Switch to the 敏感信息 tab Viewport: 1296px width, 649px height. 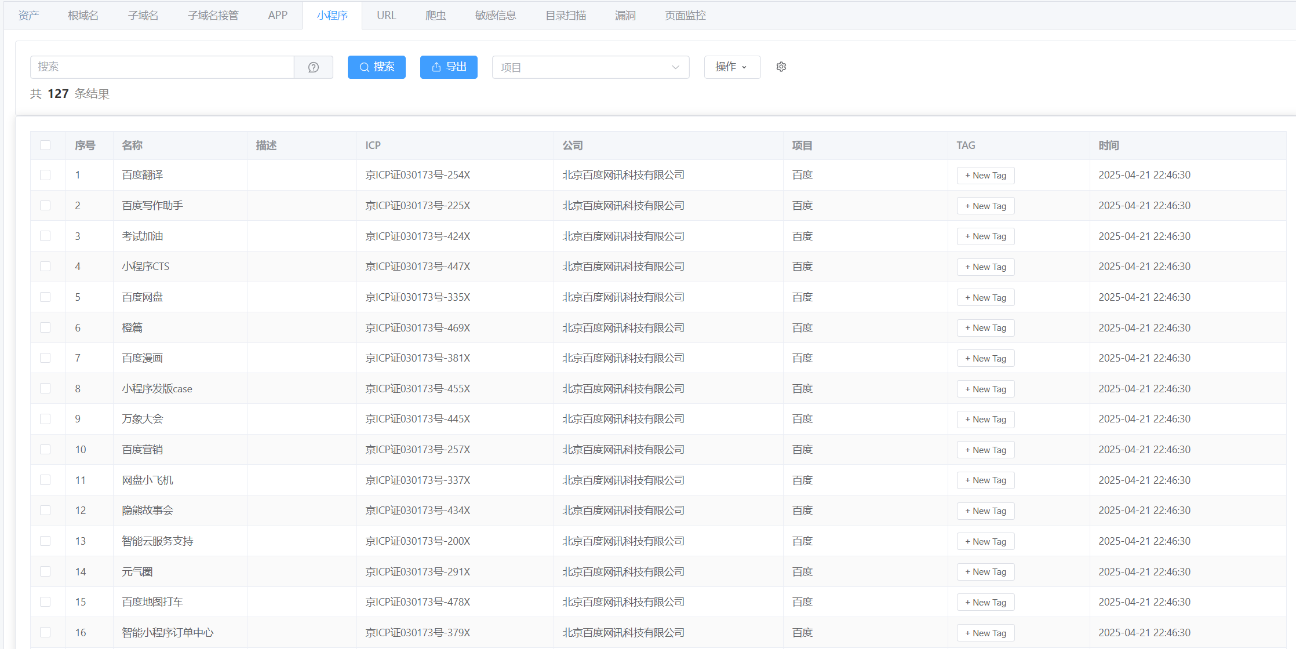496,16
